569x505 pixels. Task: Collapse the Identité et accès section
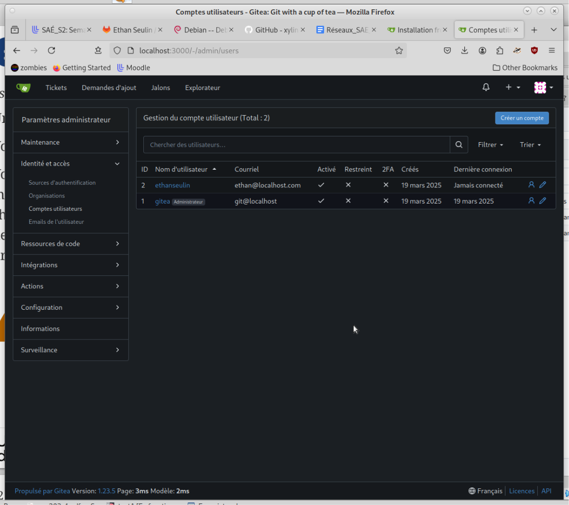[x=71, y=164]
